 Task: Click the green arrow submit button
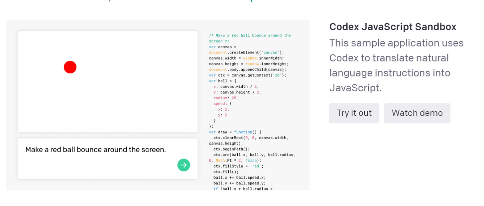tap(183, 165)
